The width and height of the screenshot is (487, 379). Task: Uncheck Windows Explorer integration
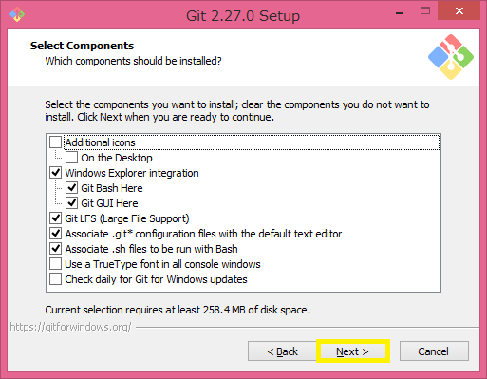pyautogui.click(x=55, y=173)
